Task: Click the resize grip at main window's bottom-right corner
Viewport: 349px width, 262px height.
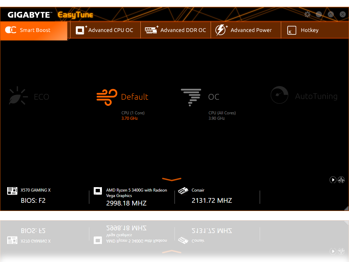Action: pyautogui.click(x=346, y=208)
